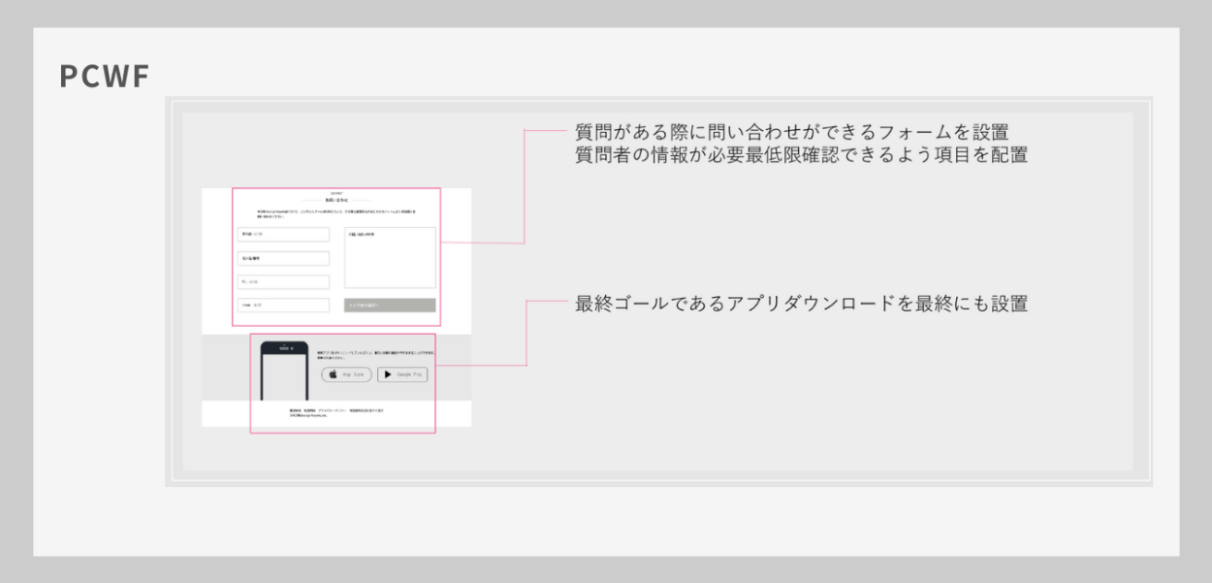Click the inquiry content text area
Viewport: 1212px width, 583px height.
tap(390, 258)
